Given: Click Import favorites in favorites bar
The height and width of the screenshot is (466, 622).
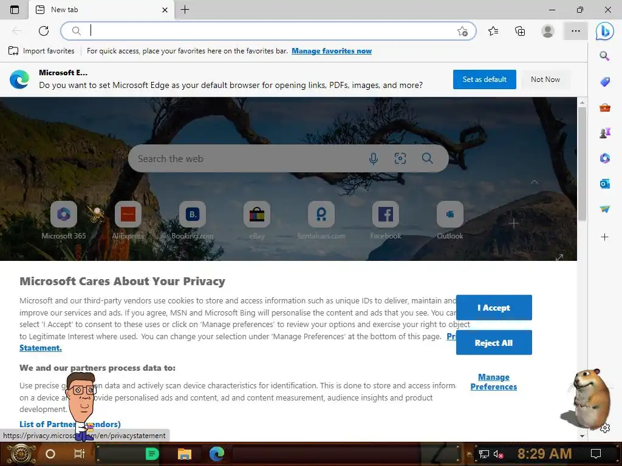Looking at the screenshot, I should pyautogui.click(x=41, y=51).
